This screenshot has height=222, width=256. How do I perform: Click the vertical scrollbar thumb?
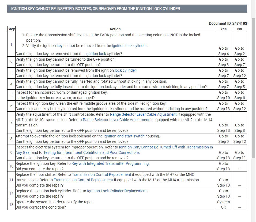(x=253, y=88)
